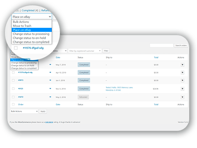Open order #5072 link
Image resolution: width=197 pixels, height=148 pixels.
(21, 97)
